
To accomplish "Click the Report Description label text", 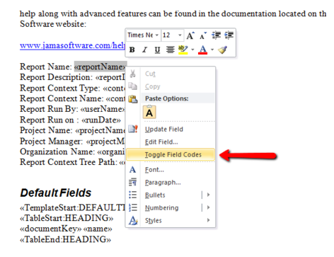I will coord(57,77).
